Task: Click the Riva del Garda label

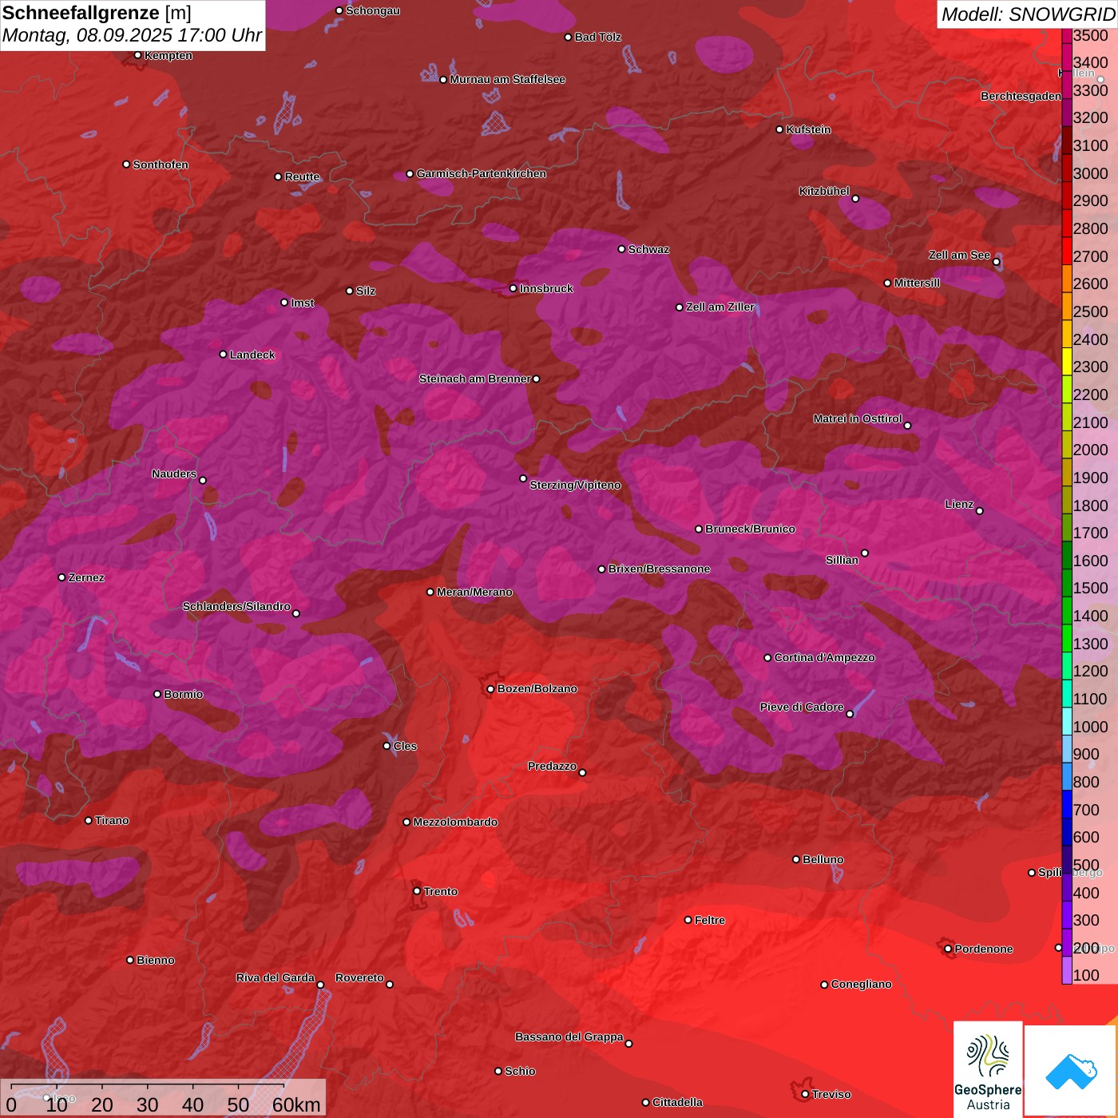Action: click(x=275, y=977)
